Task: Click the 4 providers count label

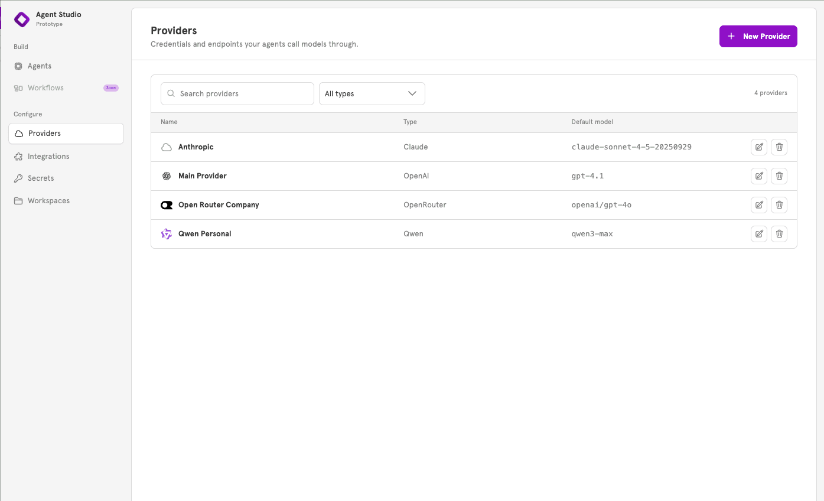Action: pos(770,93)
